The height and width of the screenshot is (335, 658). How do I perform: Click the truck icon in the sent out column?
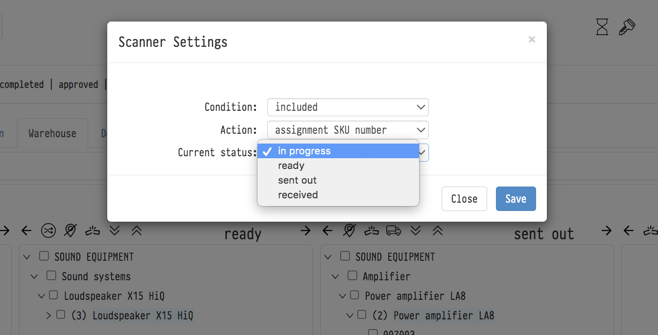click(394, 230)
